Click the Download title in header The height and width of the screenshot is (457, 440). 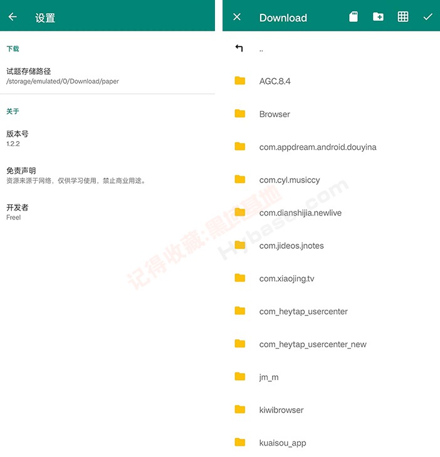click(283, 18)
